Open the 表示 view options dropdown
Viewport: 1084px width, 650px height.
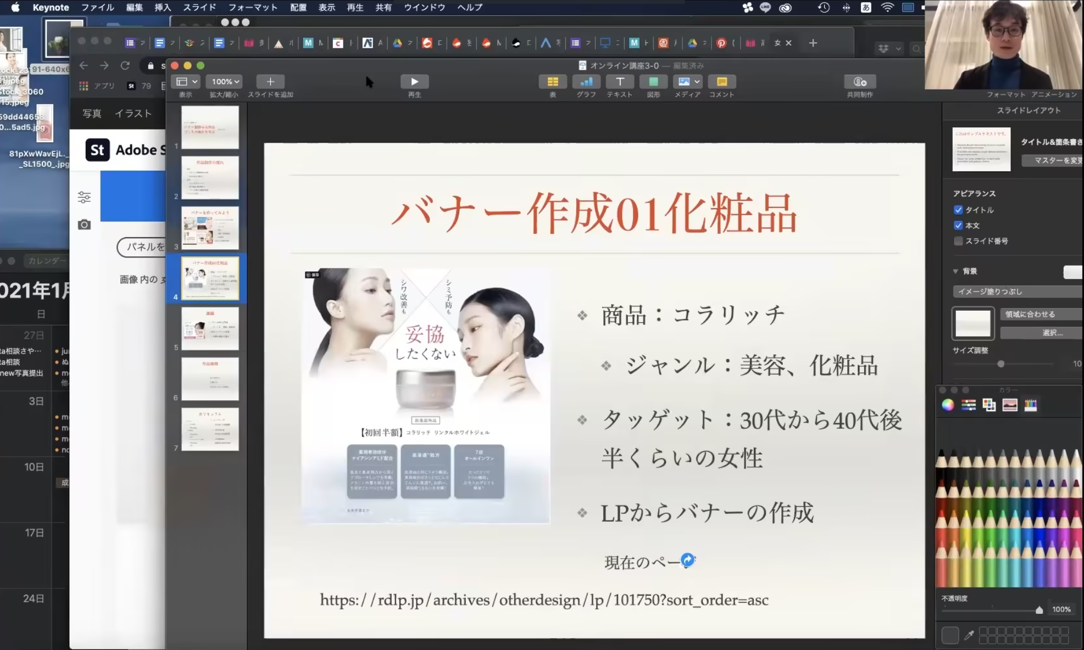(x=186, y=82)
